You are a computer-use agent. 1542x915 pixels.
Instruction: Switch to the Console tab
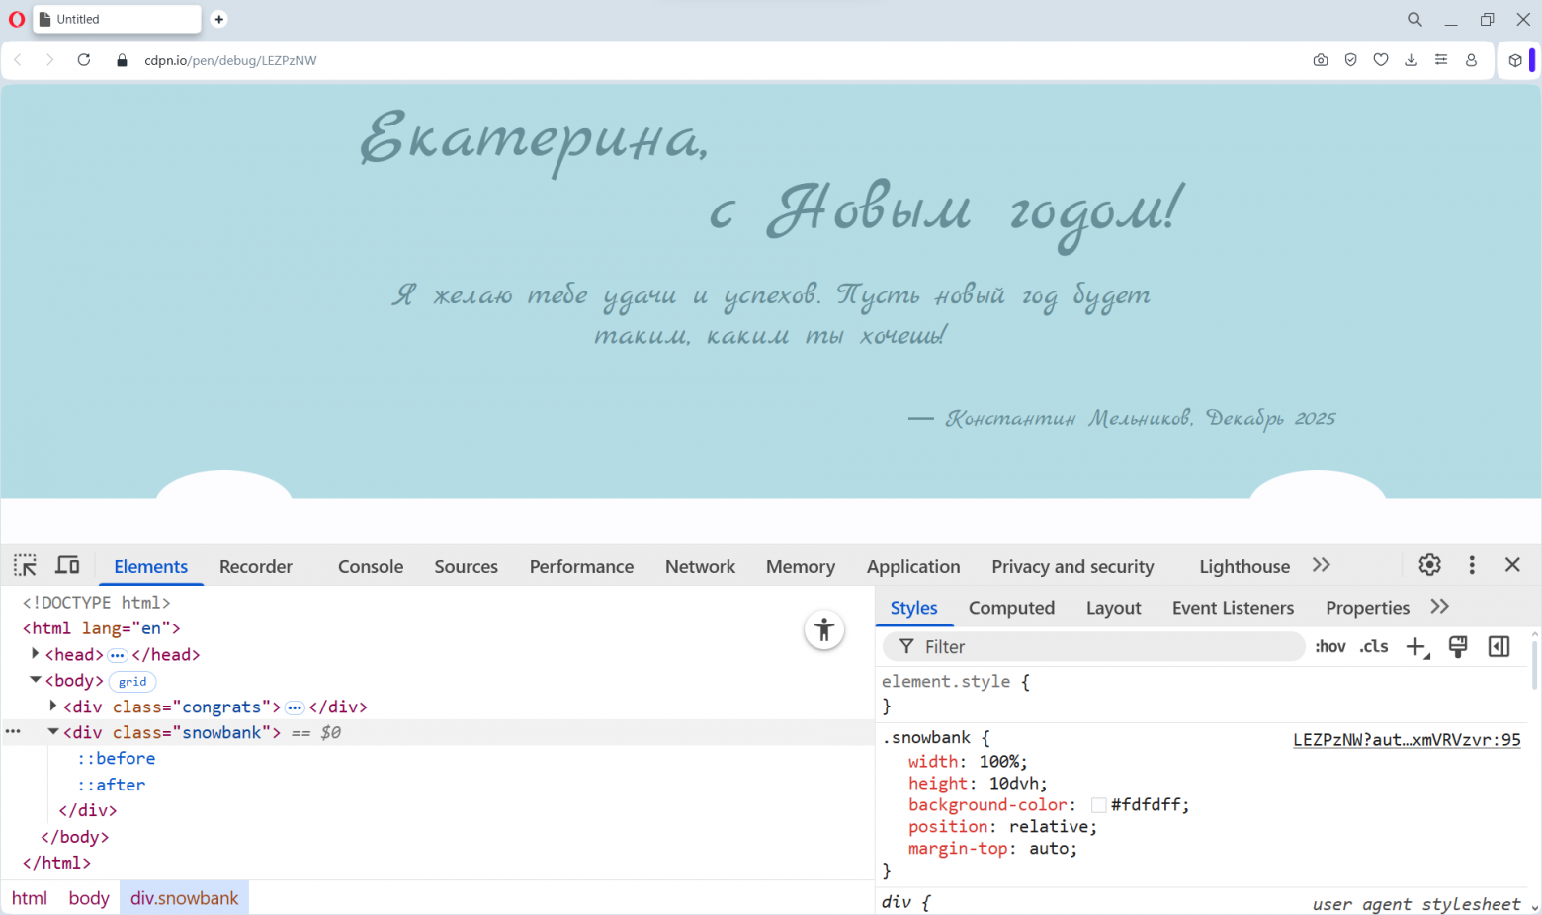click(x=370, y=567)
